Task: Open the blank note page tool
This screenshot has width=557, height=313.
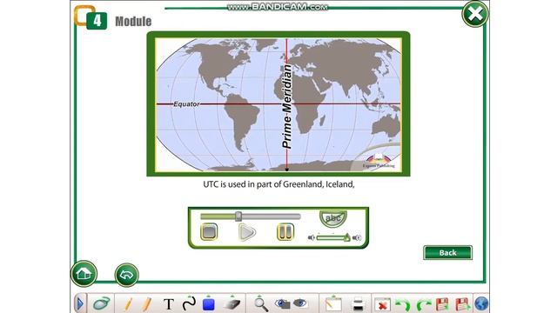Action: tap(333, 304)
